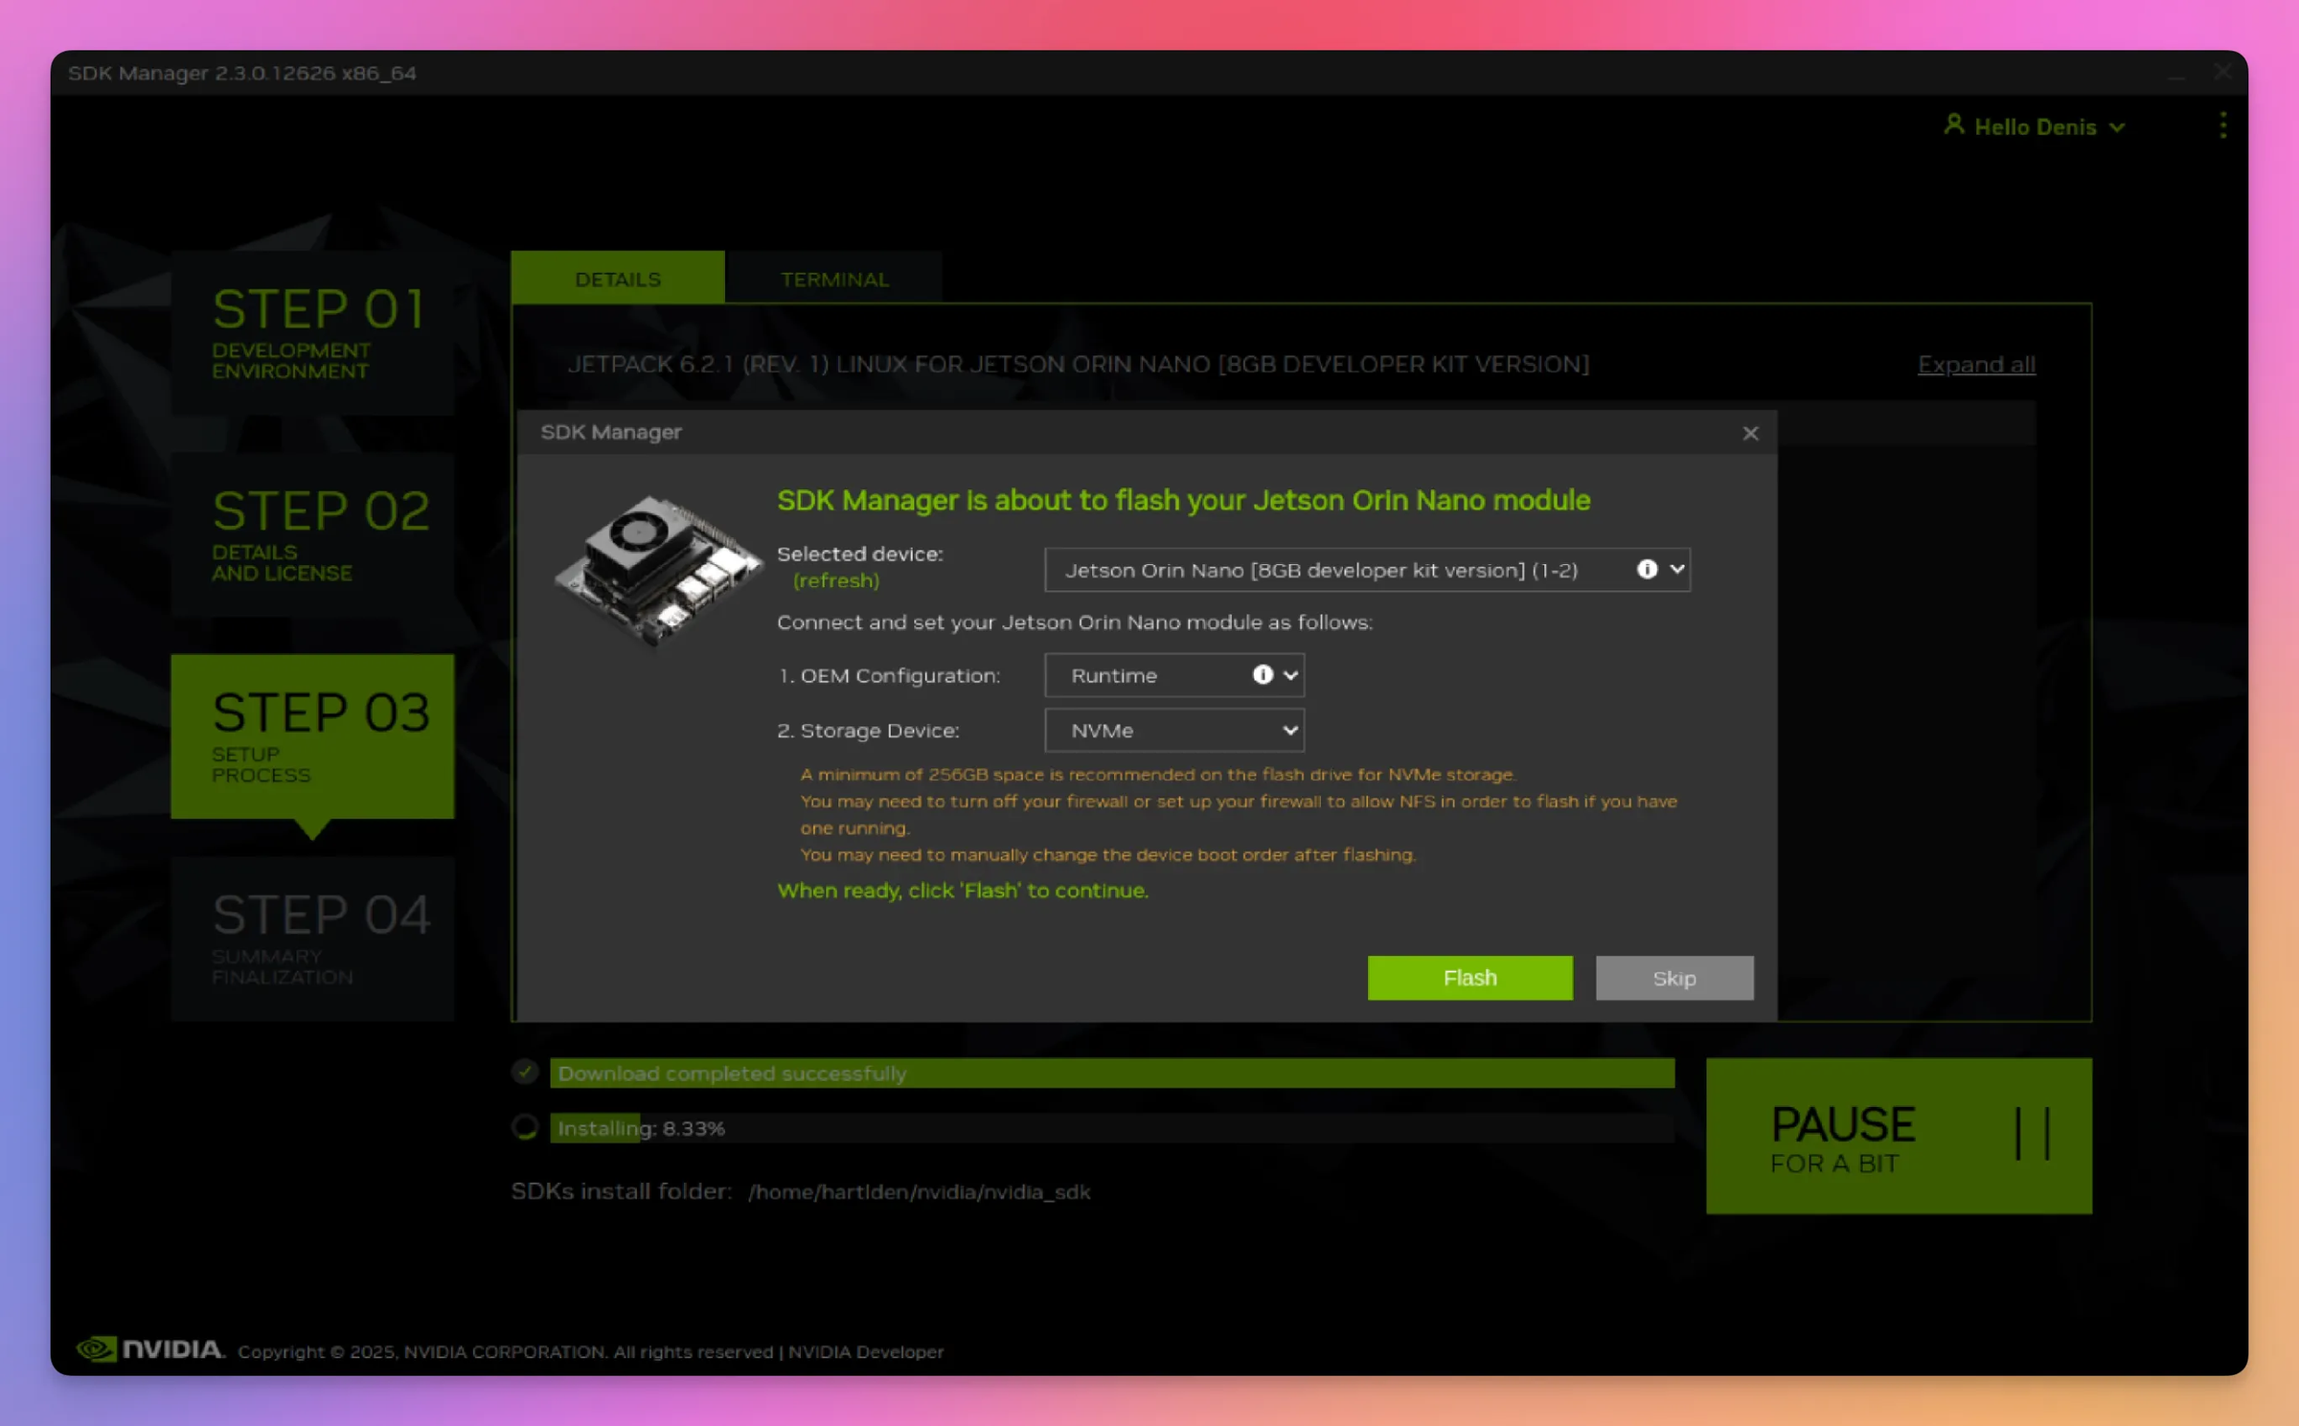Screen dimensions: 2299x1426
Task: Open the Storage Device NVMe dropdown
Action: [x=1174, y=731]
